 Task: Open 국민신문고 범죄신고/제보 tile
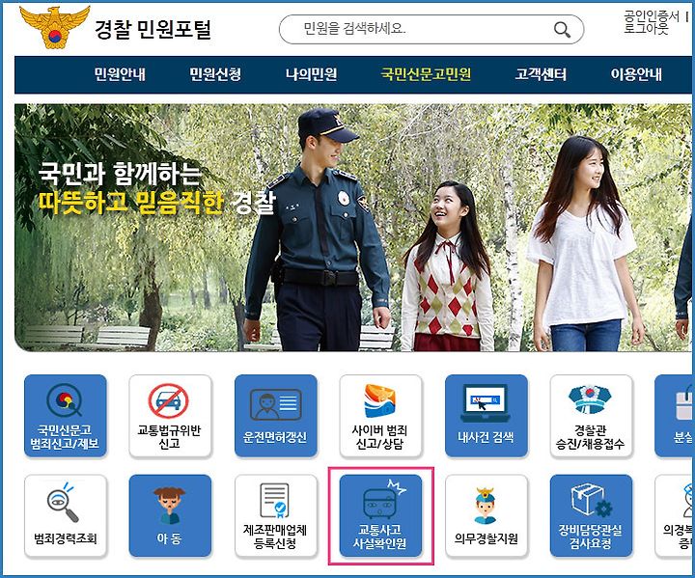pos(66,416)
